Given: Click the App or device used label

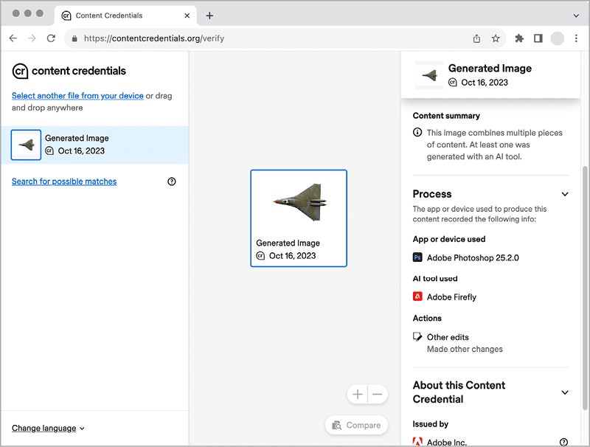Looking at the screenshot, I should pos(449,239).
